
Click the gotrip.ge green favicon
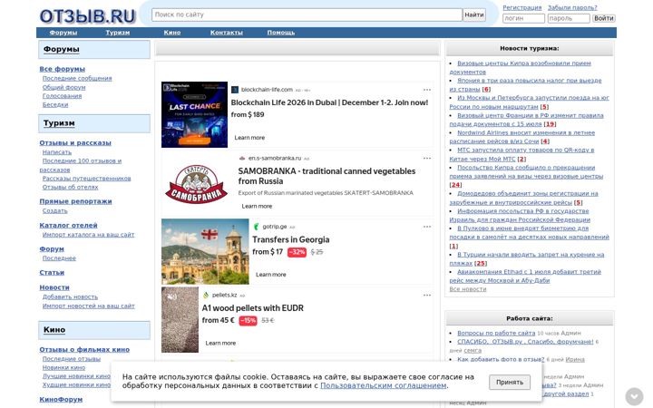(256, 227)
